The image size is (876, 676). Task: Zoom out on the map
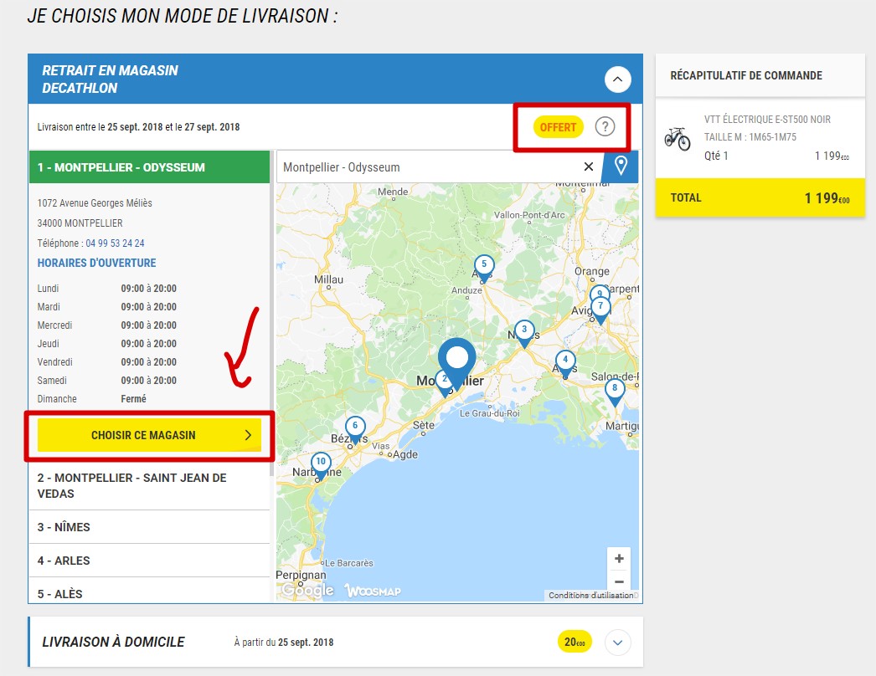tap(619, 582)
